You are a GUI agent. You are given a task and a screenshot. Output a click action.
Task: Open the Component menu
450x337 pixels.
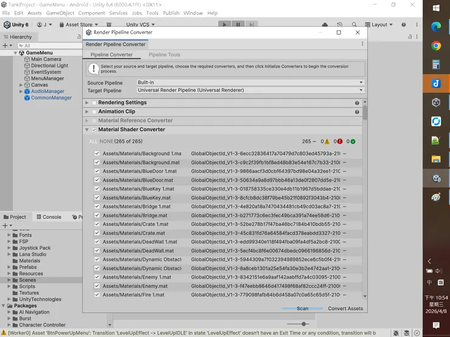(x=92, y=13)
